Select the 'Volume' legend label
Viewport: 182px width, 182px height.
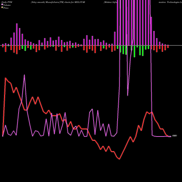click(7, 5)
